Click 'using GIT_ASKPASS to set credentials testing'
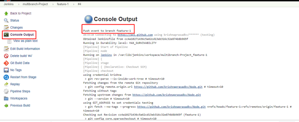299x122 pixels. 118,103
